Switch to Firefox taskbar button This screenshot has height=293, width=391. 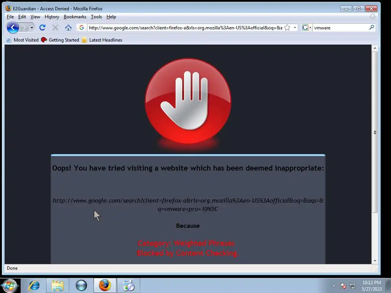[105, 285]
